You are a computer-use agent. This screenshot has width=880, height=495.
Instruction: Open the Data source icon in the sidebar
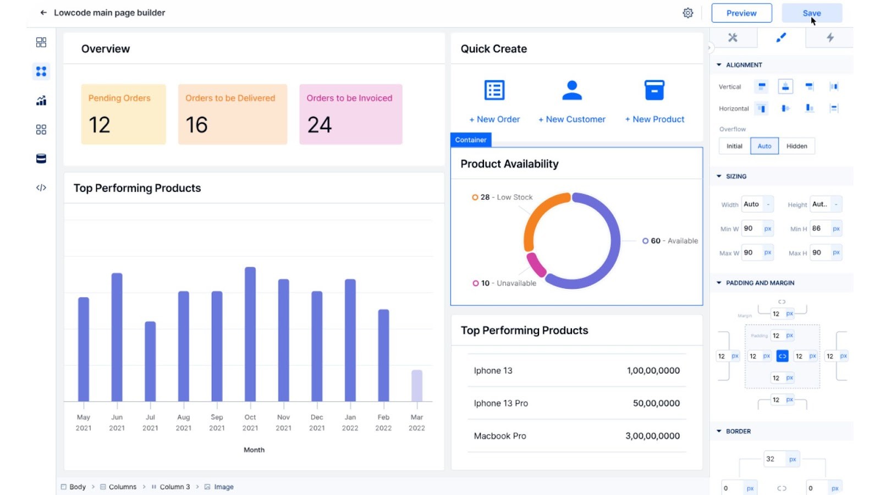coord(41,158)
